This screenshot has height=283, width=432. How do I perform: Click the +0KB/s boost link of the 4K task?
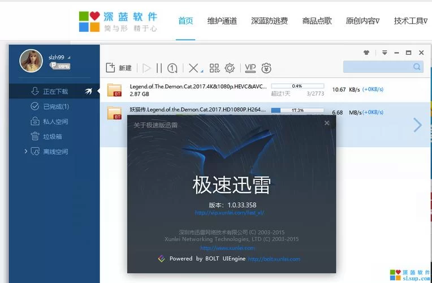[x=373, y=89]
